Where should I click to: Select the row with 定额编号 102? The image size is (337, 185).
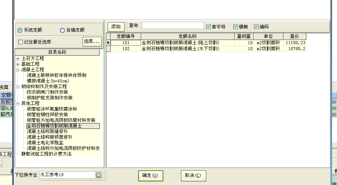click(x=126, y=49)
